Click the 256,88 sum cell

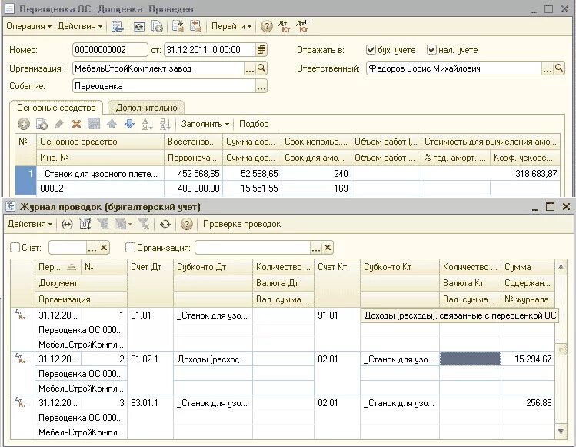point(528,403)
